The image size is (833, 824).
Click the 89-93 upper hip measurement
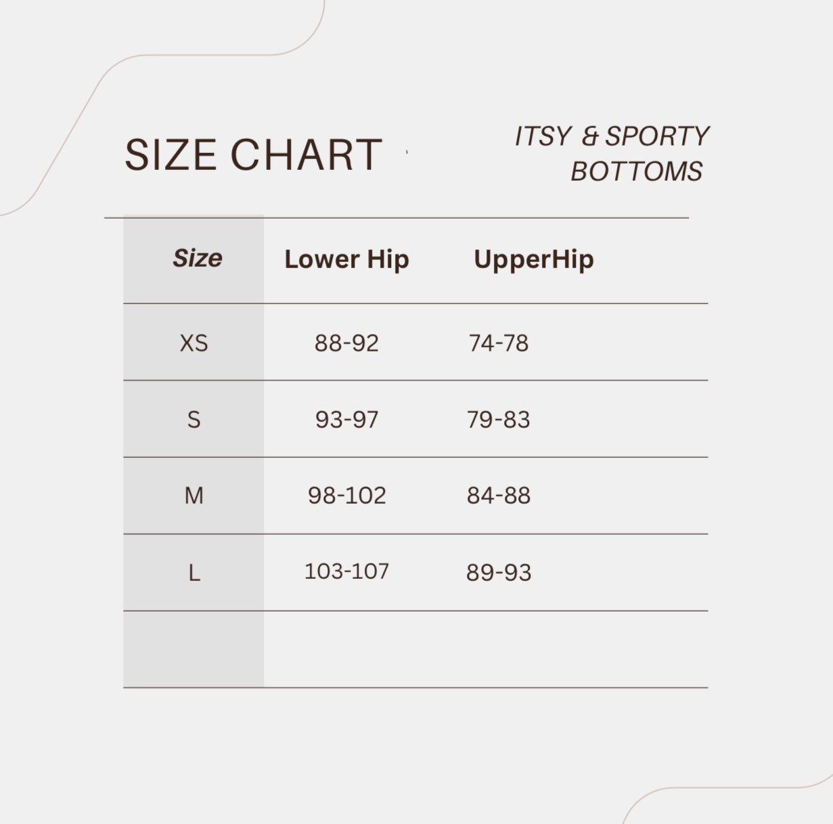pos(498,573)
